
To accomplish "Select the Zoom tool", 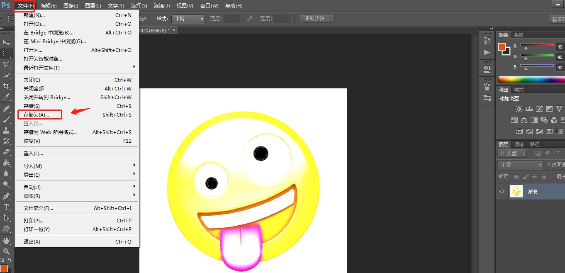I will point(6,251).
